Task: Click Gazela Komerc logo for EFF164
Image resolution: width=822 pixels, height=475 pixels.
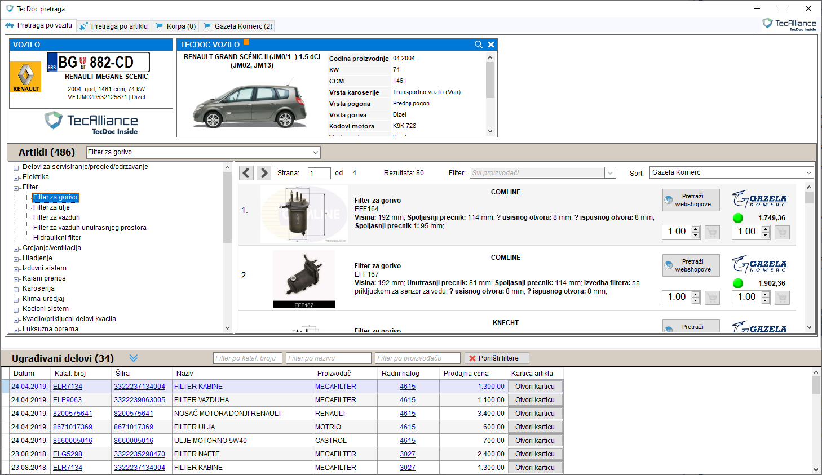Action: coord(759,199)
